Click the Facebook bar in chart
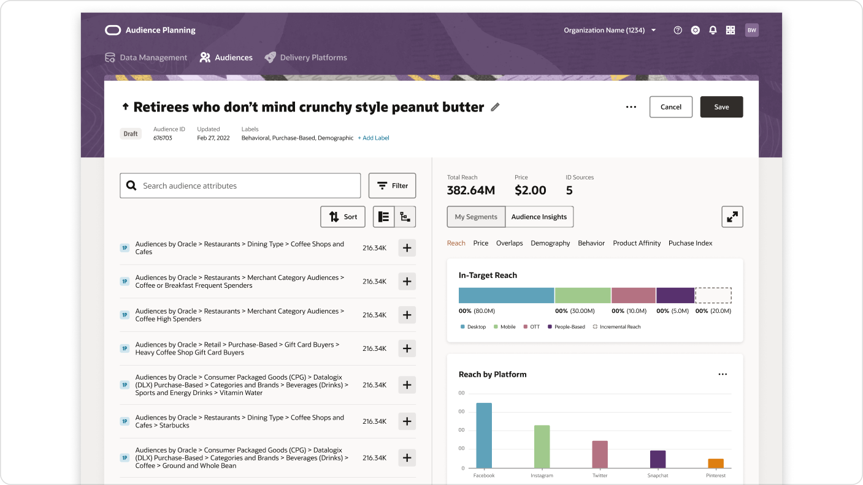The height and width of the screenshot is (485, 863). 484,435
